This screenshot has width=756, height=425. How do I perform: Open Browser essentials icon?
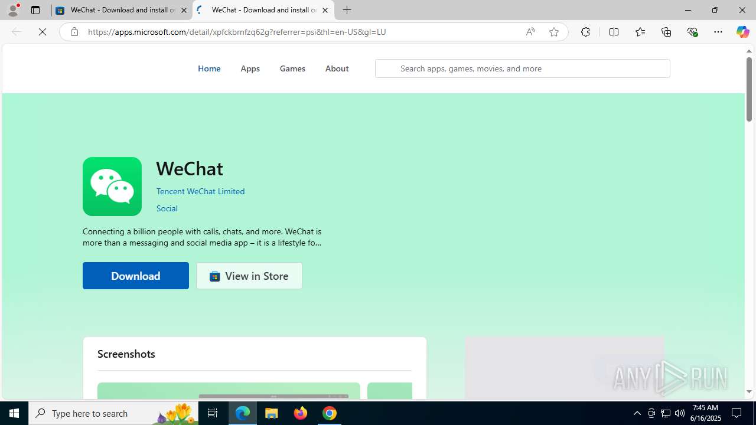point(692,32)
